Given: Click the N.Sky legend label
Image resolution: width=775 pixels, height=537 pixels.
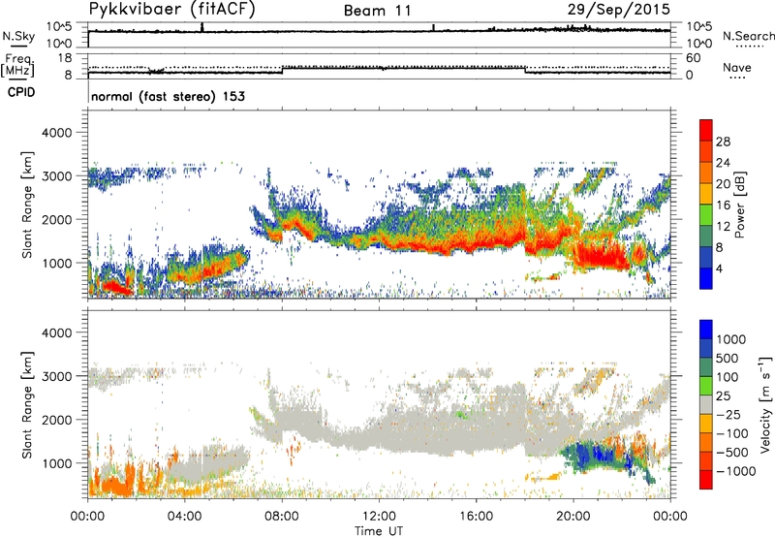Looking at the screenshot, I should click(18, 36).
